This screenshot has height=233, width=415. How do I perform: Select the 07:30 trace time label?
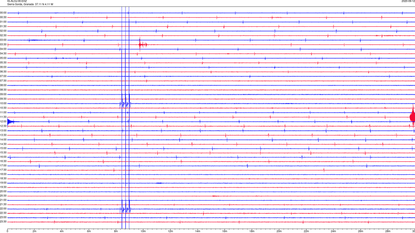(3, 81)
